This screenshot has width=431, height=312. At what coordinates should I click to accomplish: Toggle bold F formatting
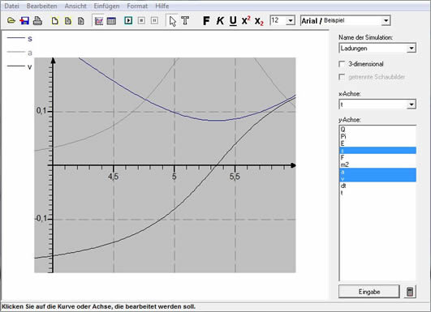point(206,20)
